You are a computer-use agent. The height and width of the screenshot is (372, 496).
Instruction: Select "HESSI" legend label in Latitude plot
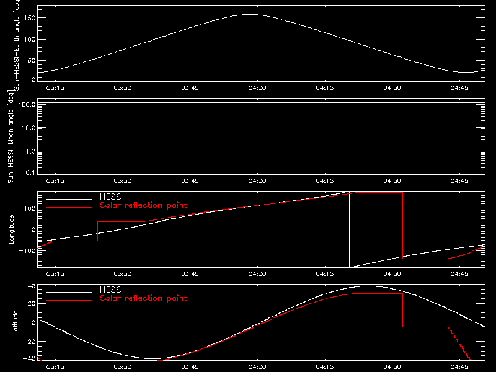(111, 290)
